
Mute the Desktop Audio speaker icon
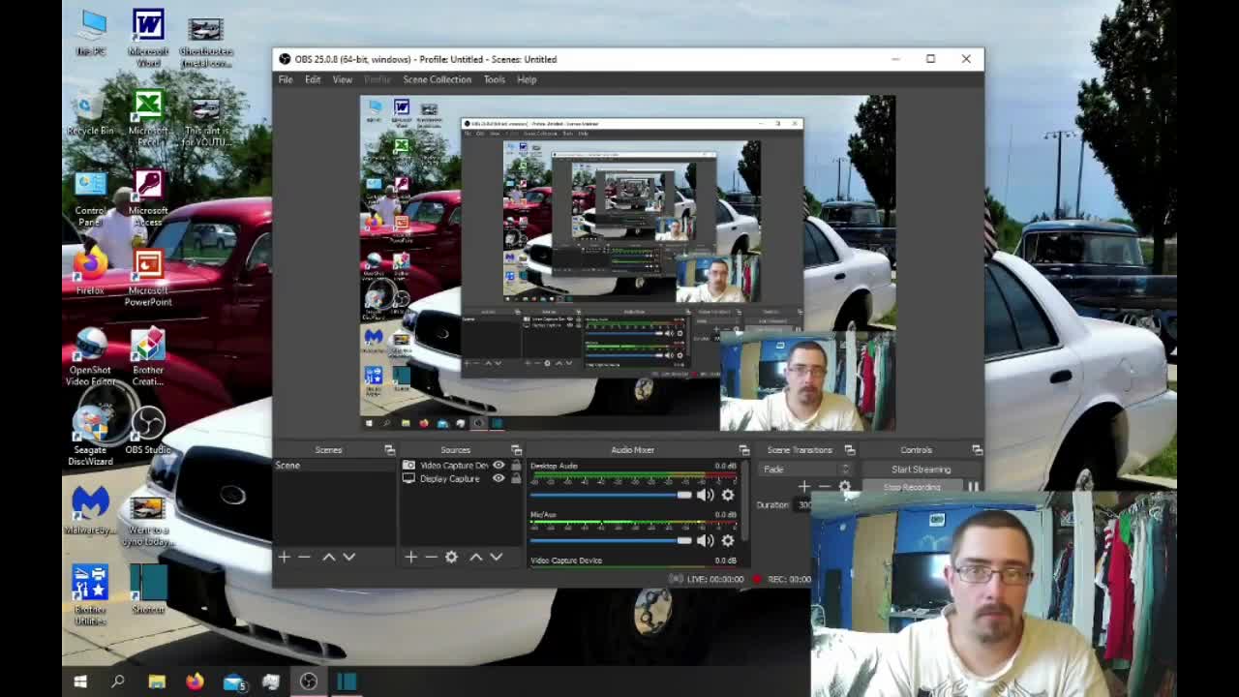[706, 495]
